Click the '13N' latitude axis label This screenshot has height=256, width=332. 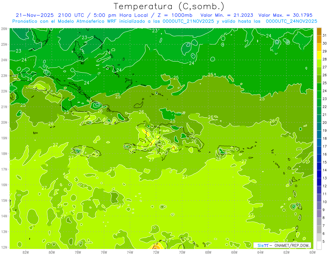4,231
